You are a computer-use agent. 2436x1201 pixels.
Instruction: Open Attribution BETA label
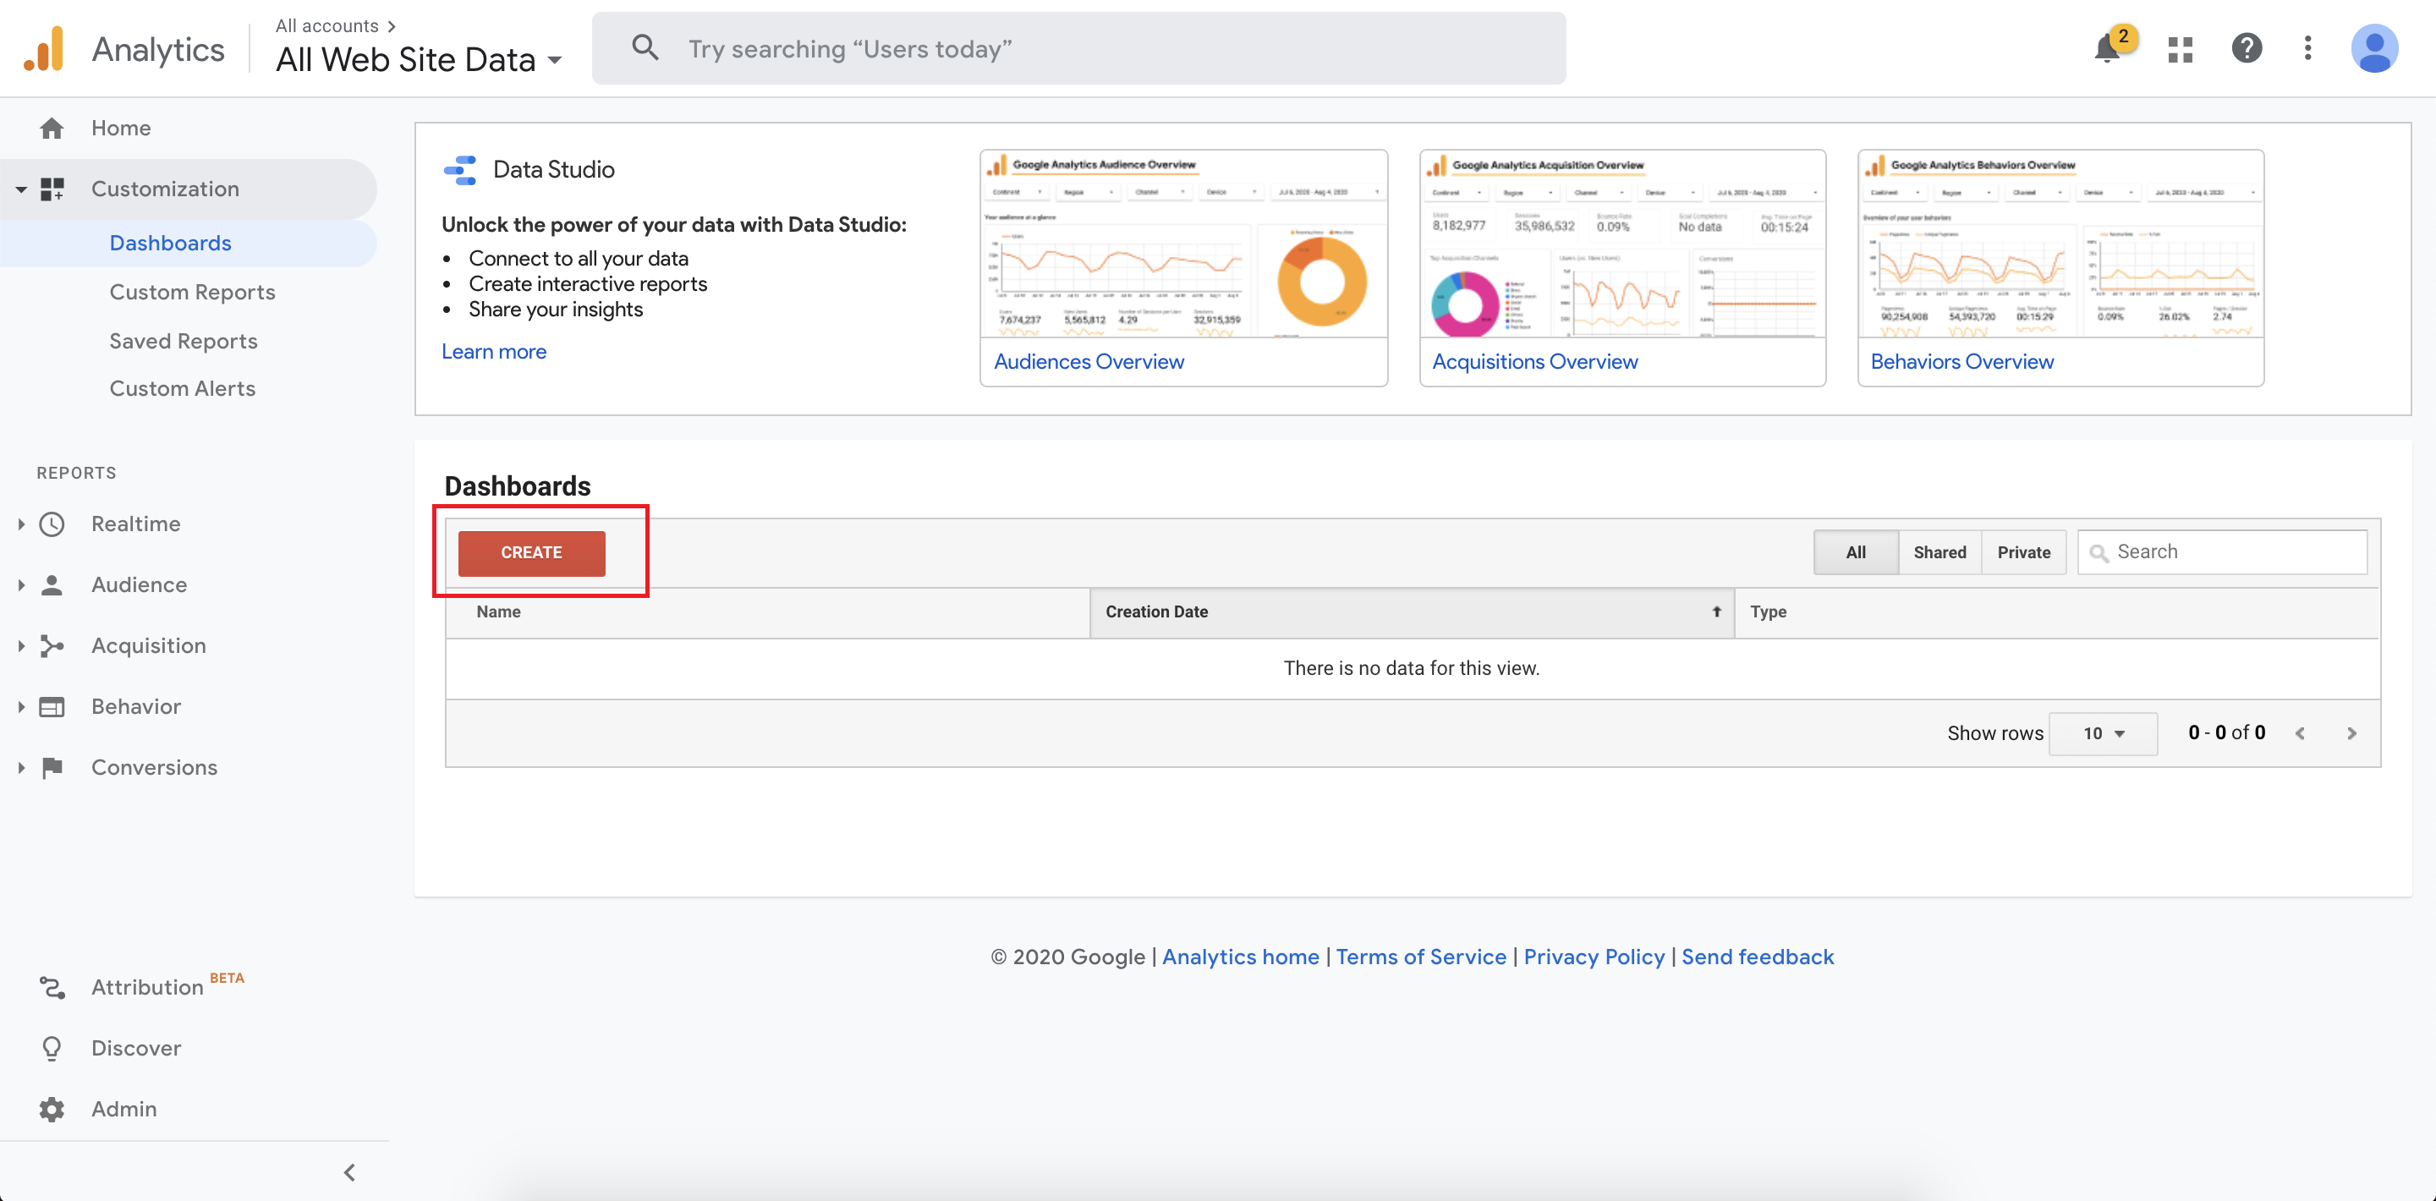pos(167,985)
